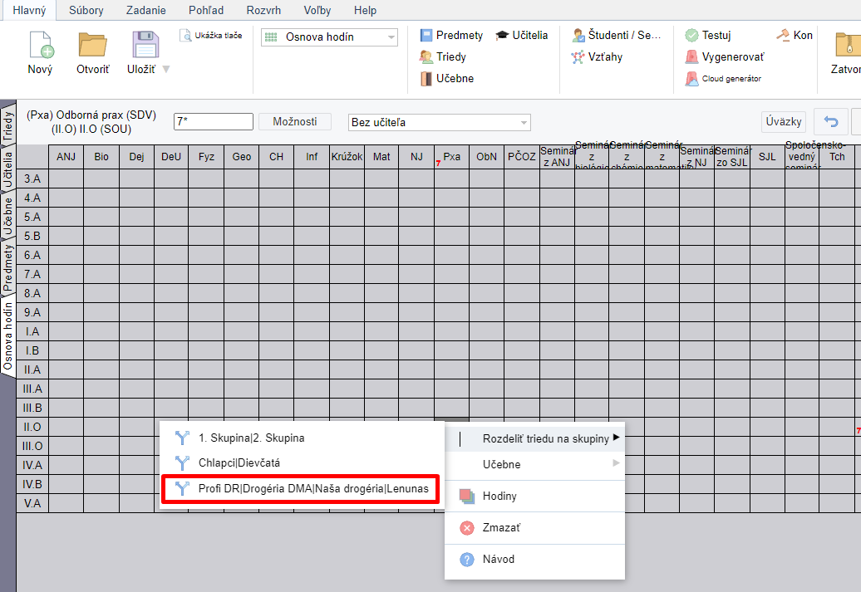Viewport: 861px width, 592px height.
Task: Select the 9.A class row header
Action: point(32,312)
